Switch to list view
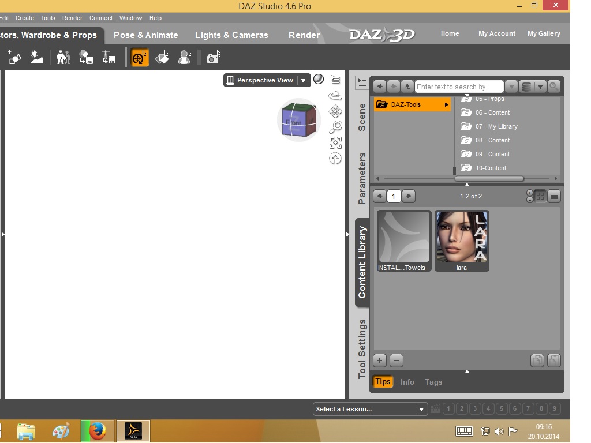591x443 pixels. point(554,196)
